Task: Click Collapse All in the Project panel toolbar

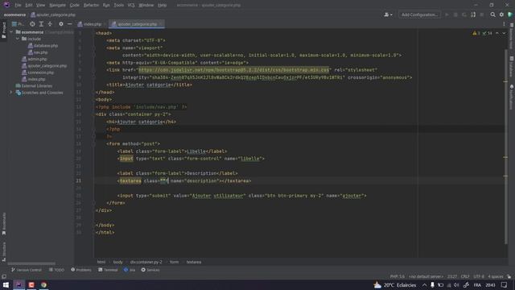Action: [50, 24]
